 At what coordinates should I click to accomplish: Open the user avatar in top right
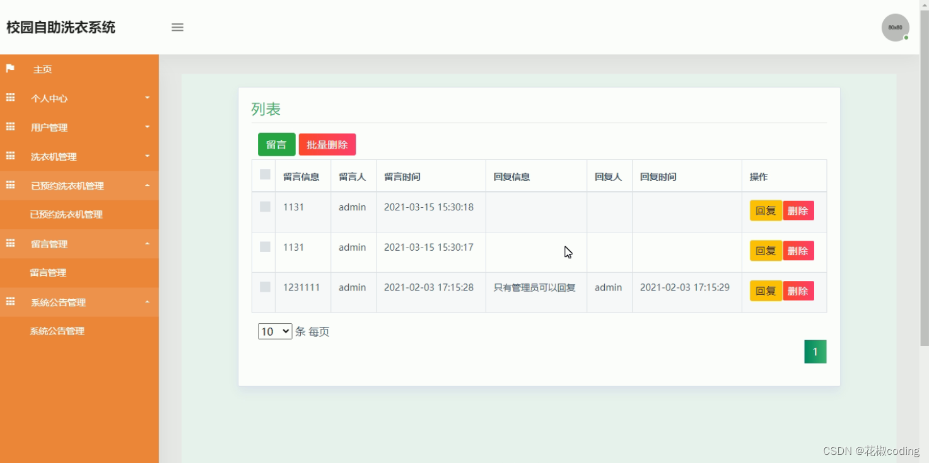[x=895, y=28]
